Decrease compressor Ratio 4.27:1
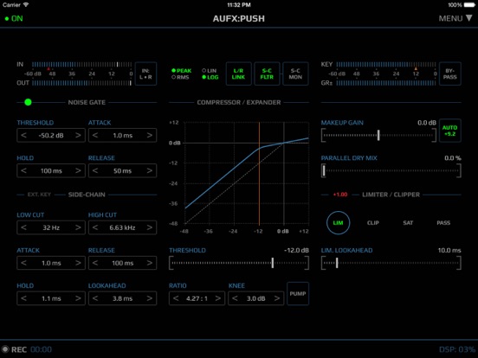This screenshot has height=358, width=478. point(176,298)
